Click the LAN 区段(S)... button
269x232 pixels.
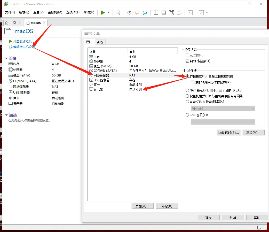(228, 133)
